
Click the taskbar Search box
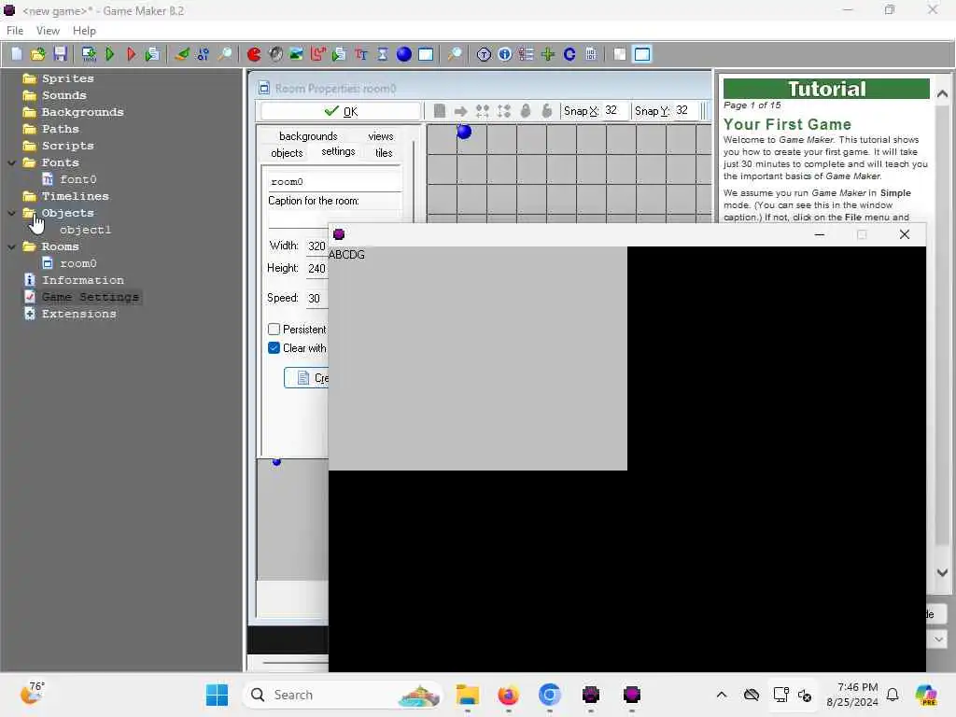pos(342,695)
